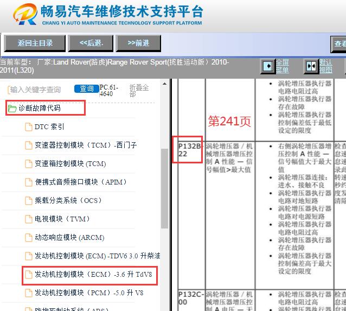Screen dimensions: 346x311
Task: Click the current vehicle Land Rover Range Rover Sport text
Action: click(x=114, y=66)
